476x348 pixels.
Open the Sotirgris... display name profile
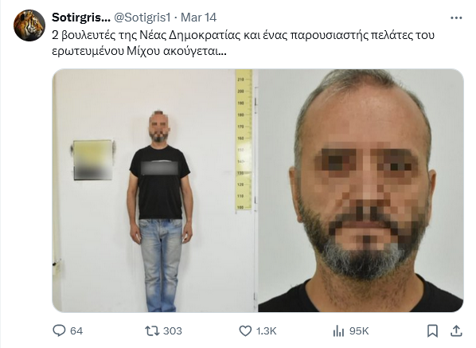click(81, 18)
